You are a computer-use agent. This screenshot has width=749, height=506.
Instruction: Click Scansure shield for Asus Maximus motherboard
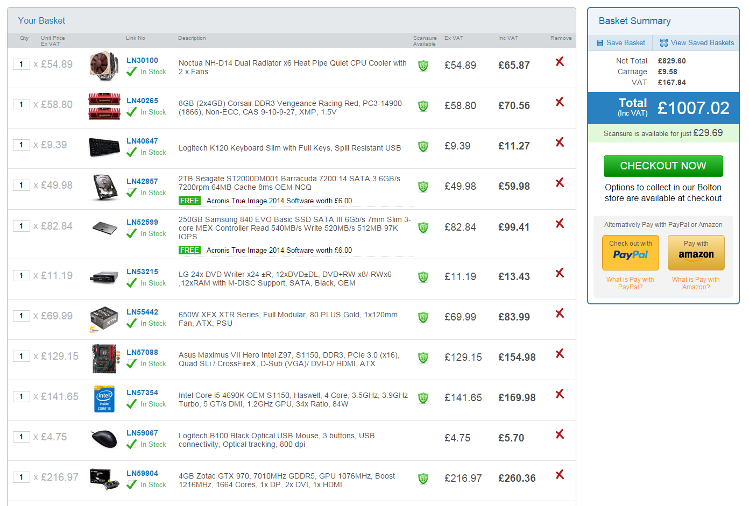[423, 358]
